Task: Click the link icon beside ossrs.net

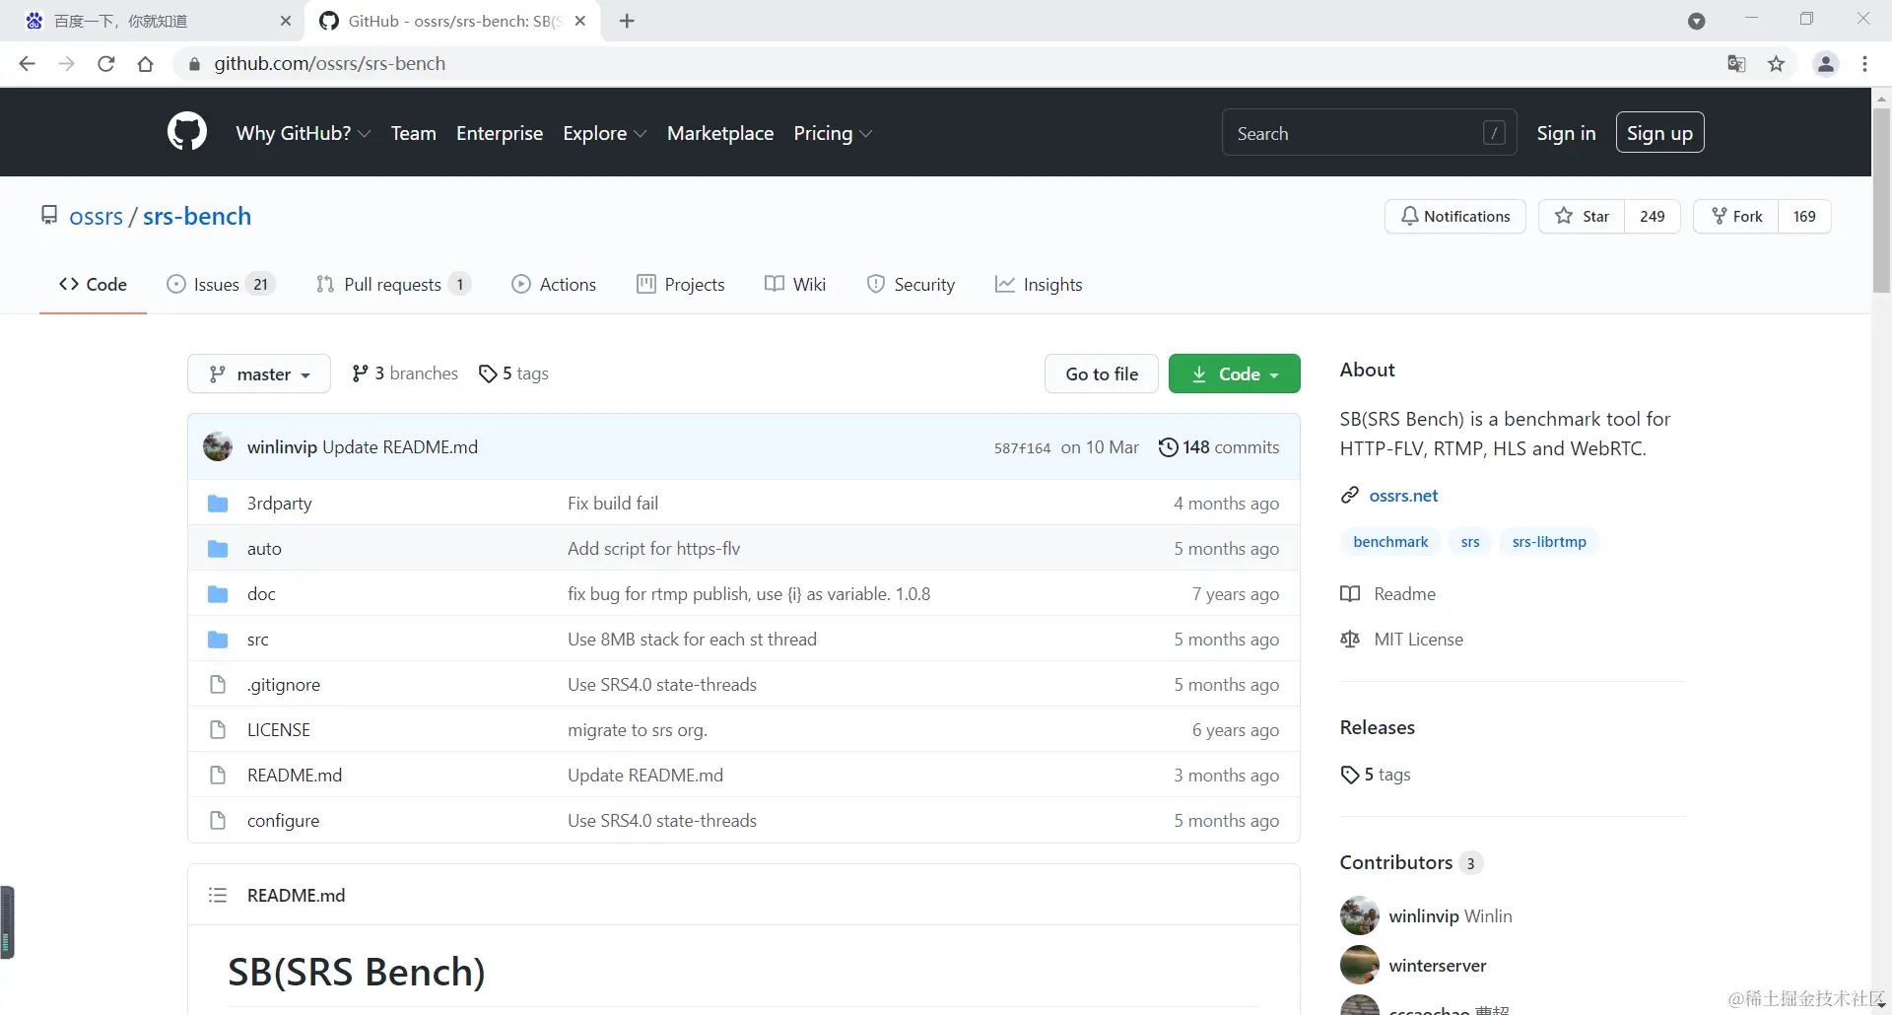Action: pyautogui.click(x=1350, y=495)
